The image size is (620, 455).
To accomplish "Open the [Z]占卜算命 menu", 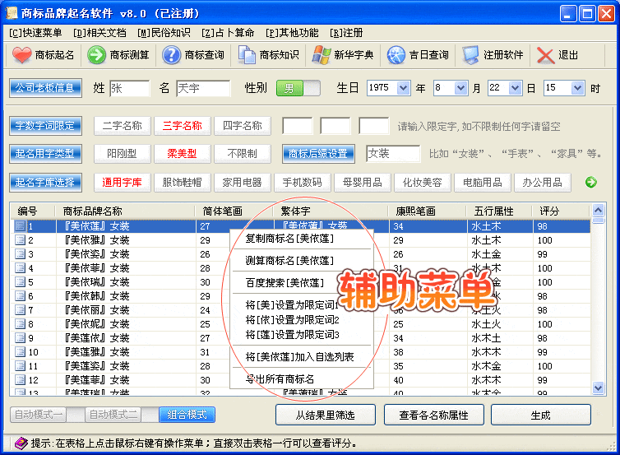I will coord(228,33).
